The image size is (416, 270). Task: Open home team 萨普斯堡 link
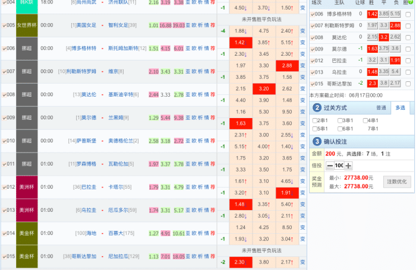(86, 141)
